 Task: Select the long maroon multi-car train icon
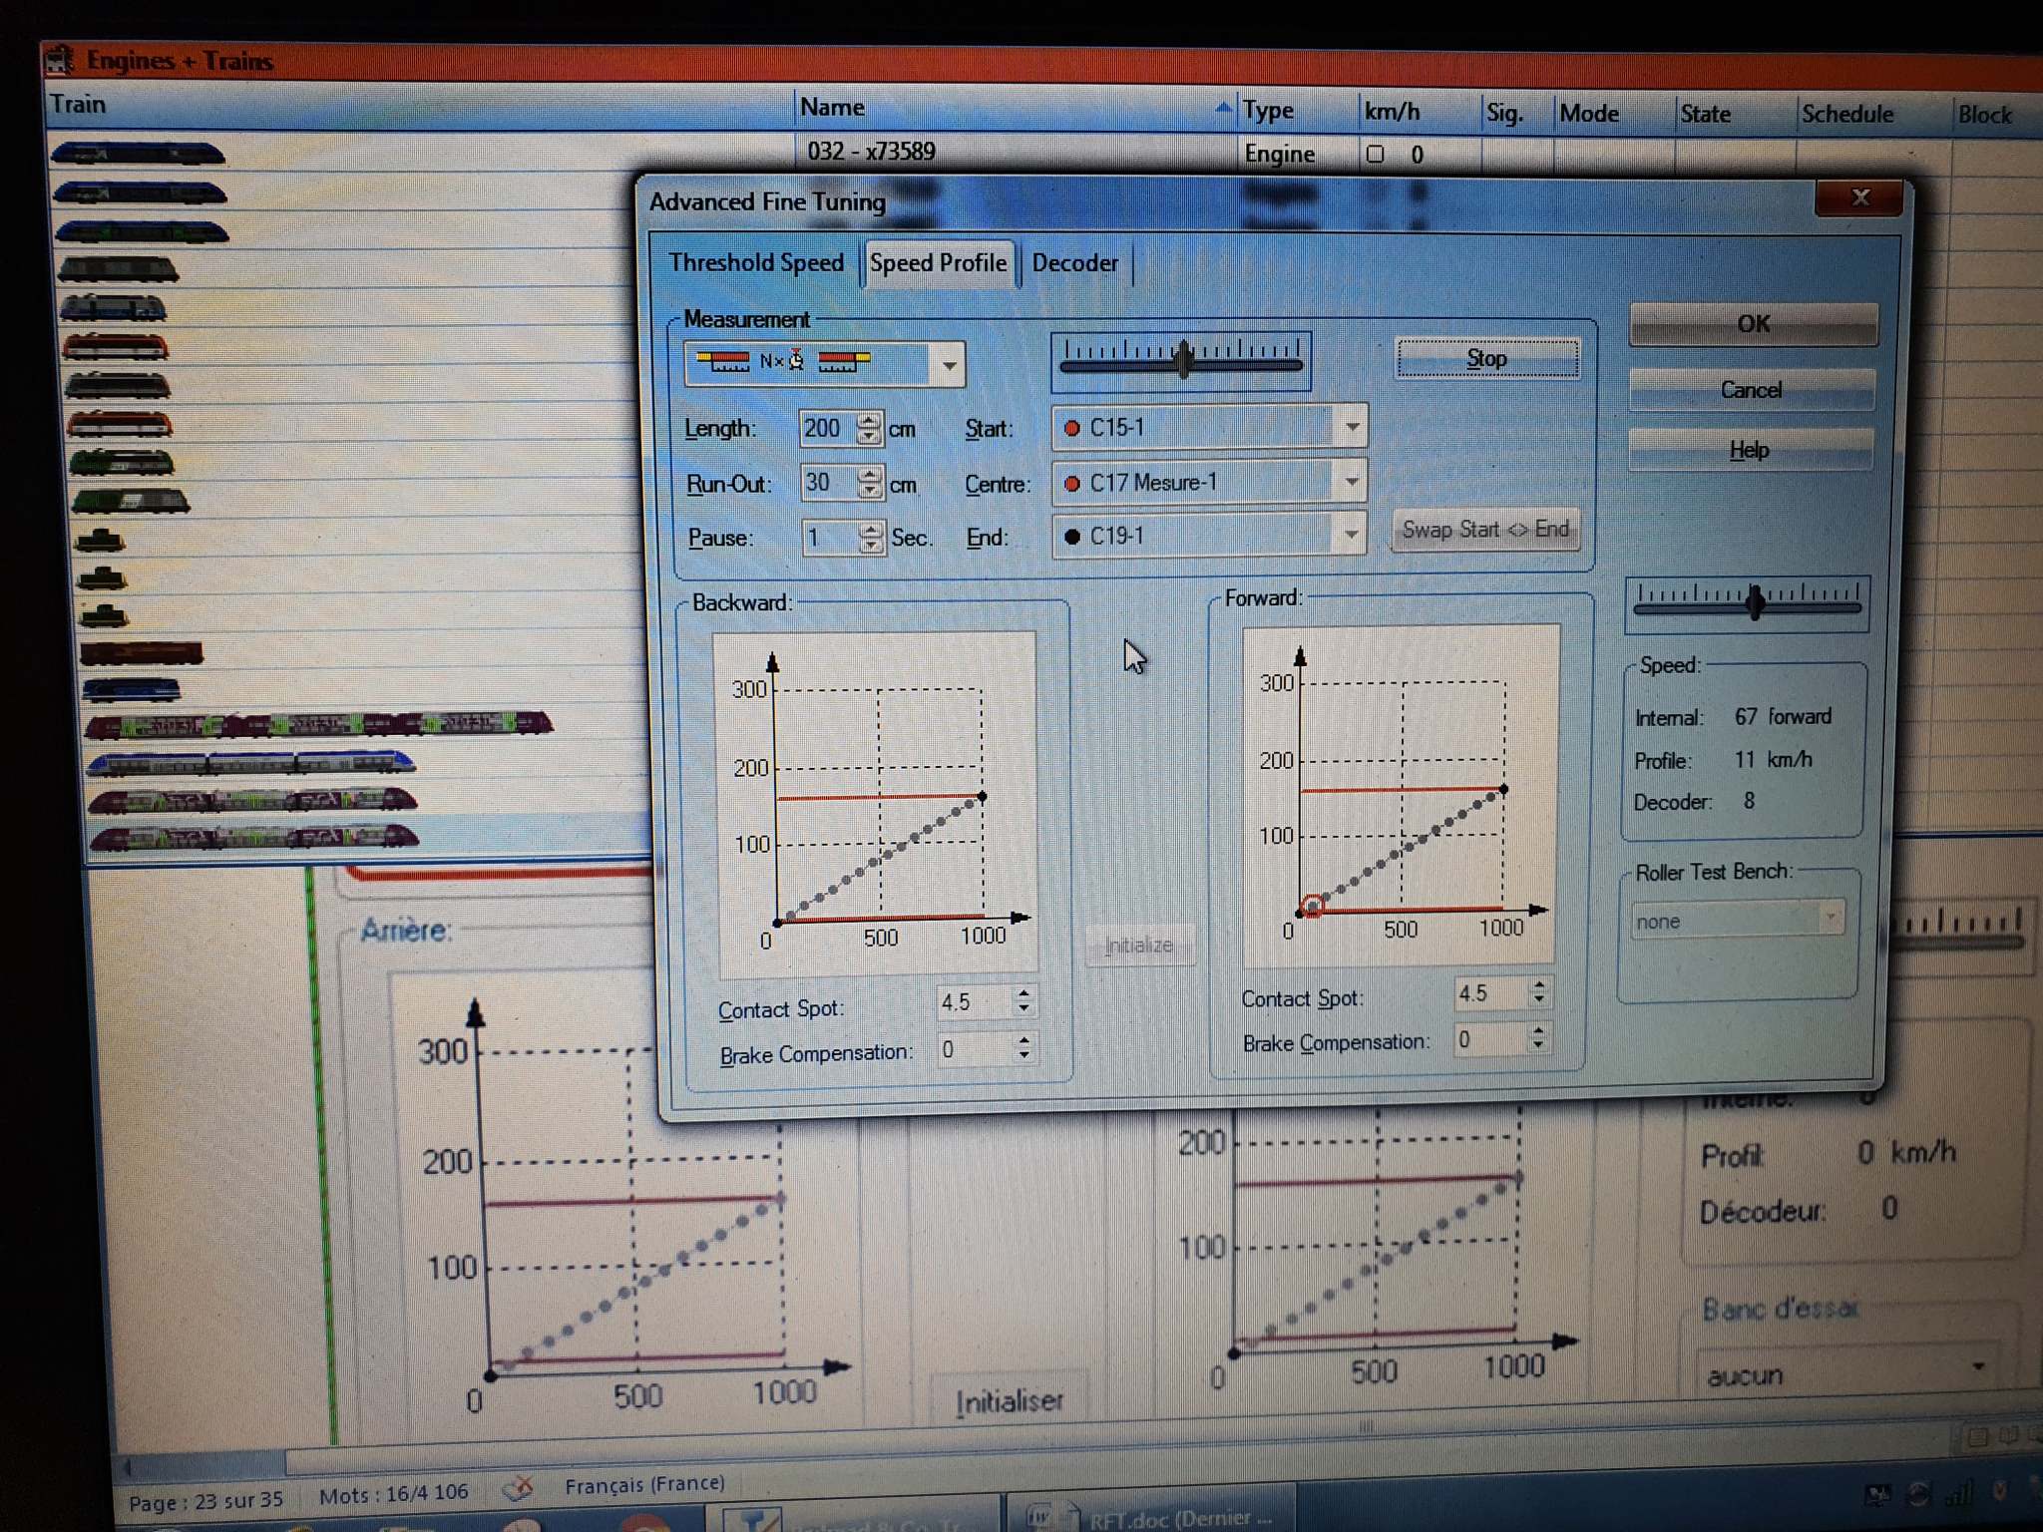pos(319,724)
